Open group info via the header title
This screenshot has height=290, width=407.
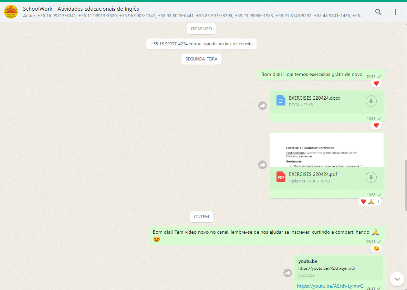click(80, 9)
